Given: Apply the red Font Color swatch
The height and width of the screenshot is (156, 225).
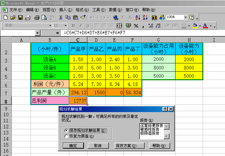Looking at the screenshot, I should tap(205, 26).
